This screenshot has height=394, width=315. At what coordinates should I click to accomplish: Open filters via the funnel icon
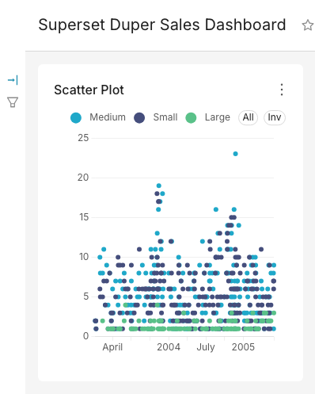click(x=13, y=102)
